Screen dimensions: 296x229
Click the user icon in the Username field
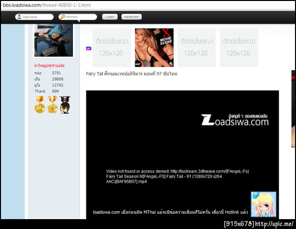pyautogui.click(x=19, y=17)
